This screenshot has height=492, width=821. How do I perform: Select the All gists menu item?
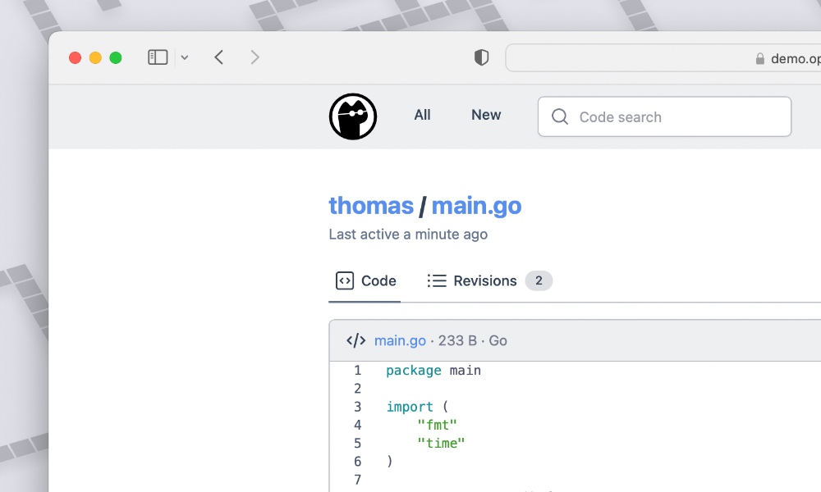coord(422,115)
